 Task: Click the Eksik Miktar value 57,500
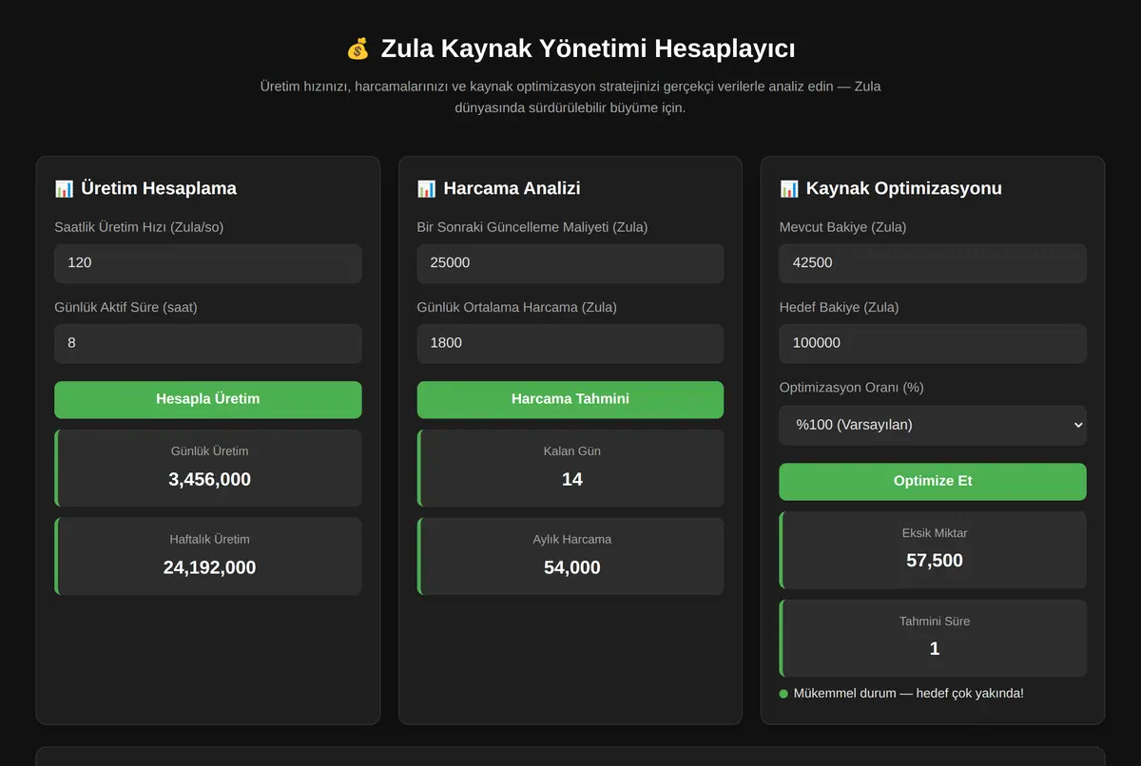[935, 561]
